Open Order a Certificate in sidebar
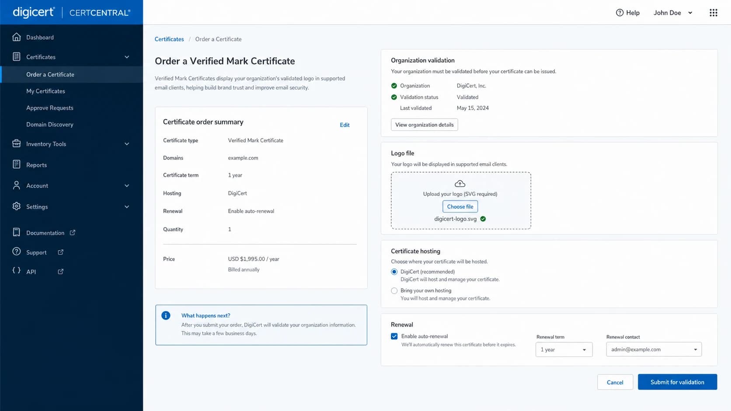 click(72, 75)
